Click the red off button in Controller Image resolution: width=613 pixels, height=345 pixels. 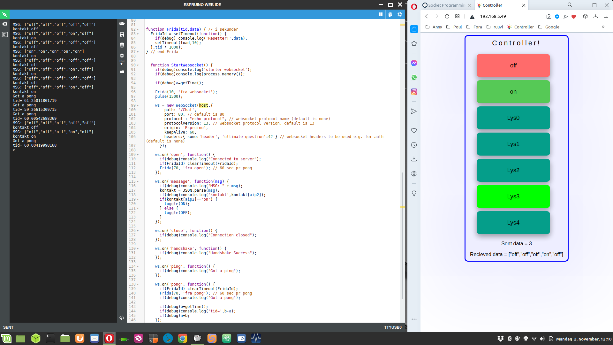pyautogui.click(x=513, y=65)
